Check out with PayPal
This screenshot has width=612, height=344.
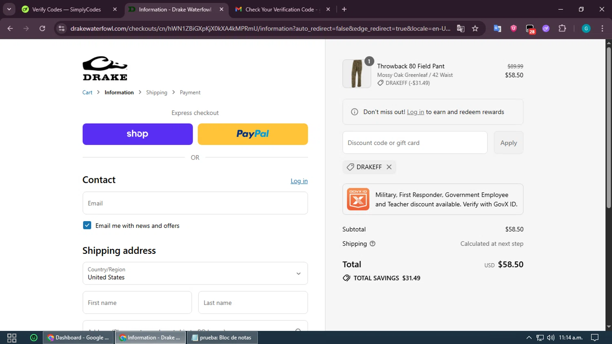coord(253,134)
